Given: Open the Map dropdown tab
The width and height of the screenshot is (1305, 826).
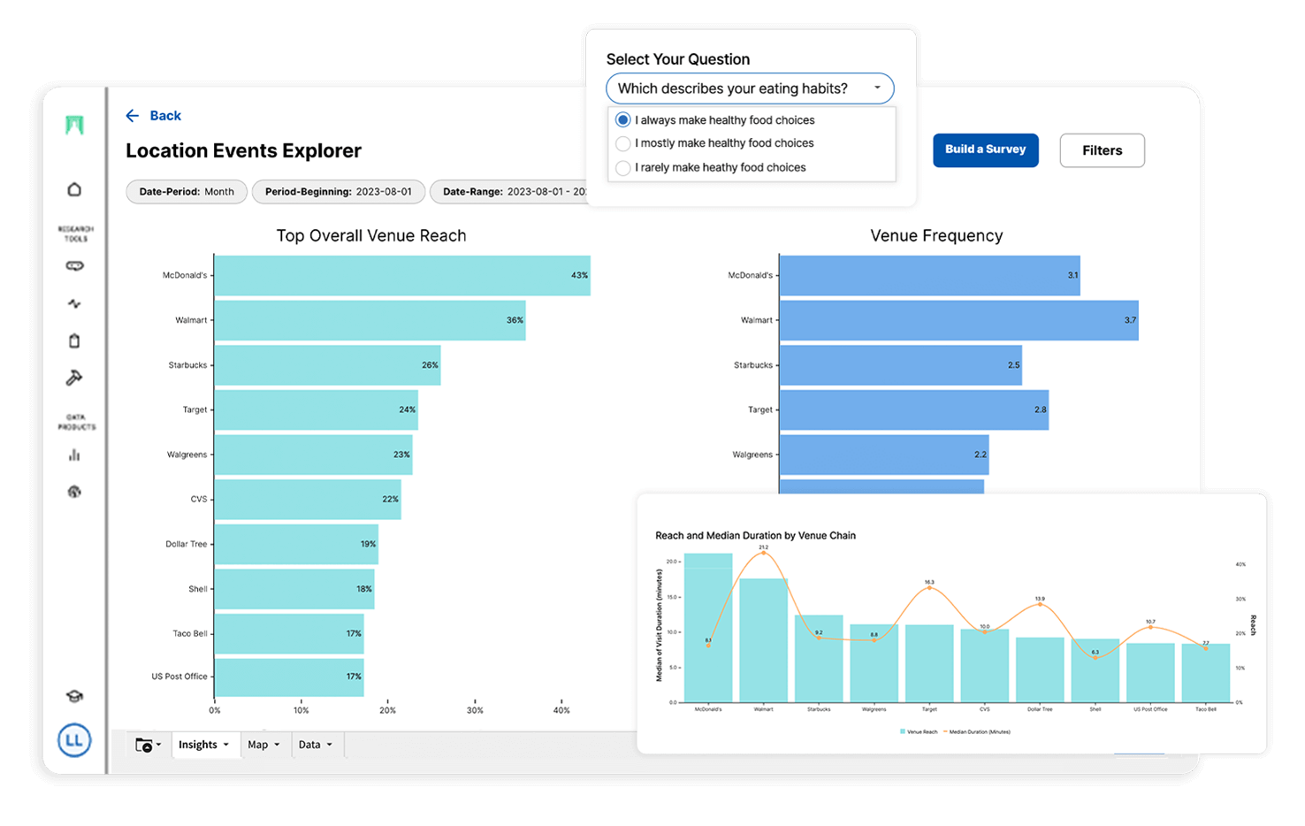Looking at the screenshot, I should pyautogui.click(x=263, y=745).
